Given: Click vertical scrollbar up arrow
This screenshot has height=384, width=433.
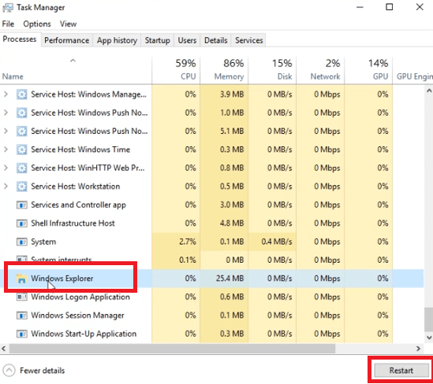Looking at the screenshot, I should point(429,90).
